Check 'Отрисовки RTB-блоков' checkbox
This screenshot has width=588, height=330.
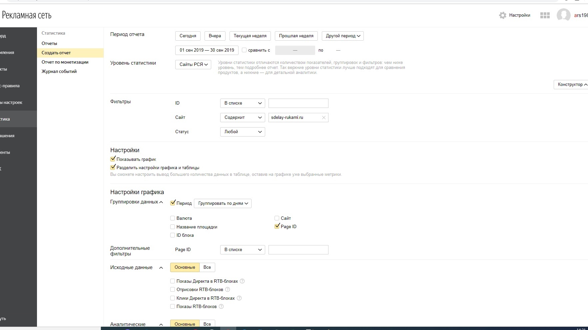coord(173,289)
